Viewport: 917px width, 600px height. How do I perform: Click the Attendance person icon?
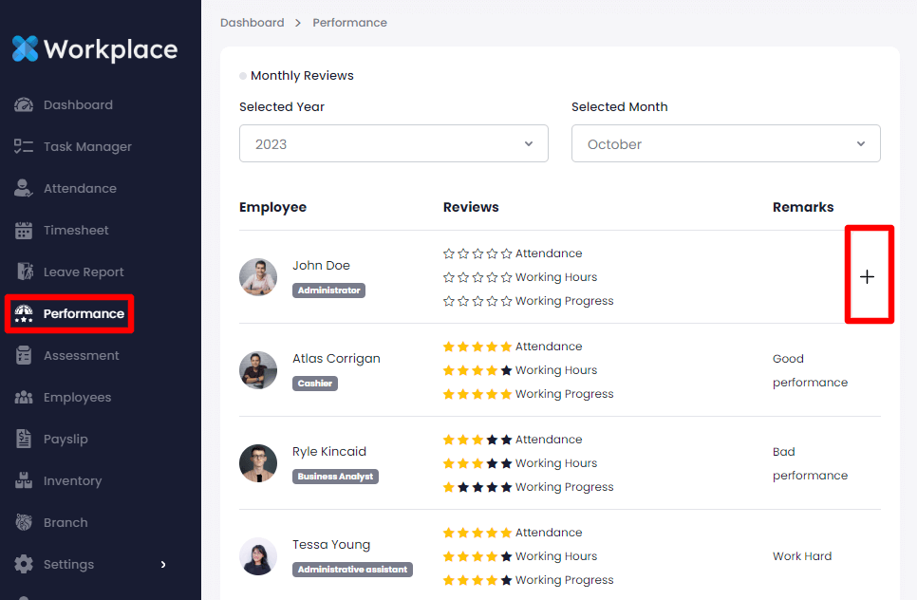(x=25, y=189)
